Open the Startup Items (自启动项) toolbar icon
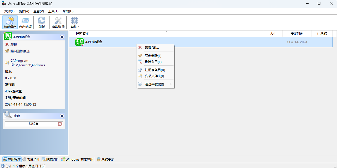Screen dimensions: 337x168 [x=25, y=22]
